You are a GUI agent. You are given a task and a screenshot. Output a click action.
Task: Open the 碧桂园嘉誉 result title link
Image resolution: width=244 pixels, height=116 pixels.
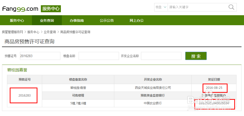[17, 70]
